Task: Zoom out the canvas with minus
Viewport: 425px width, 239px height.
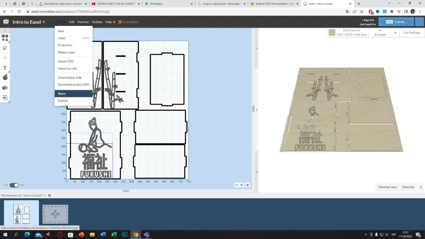Action: (x=236, y=185)
